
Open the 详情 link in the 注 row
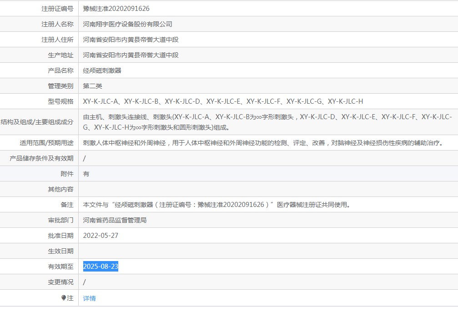[x=90, y=298]
